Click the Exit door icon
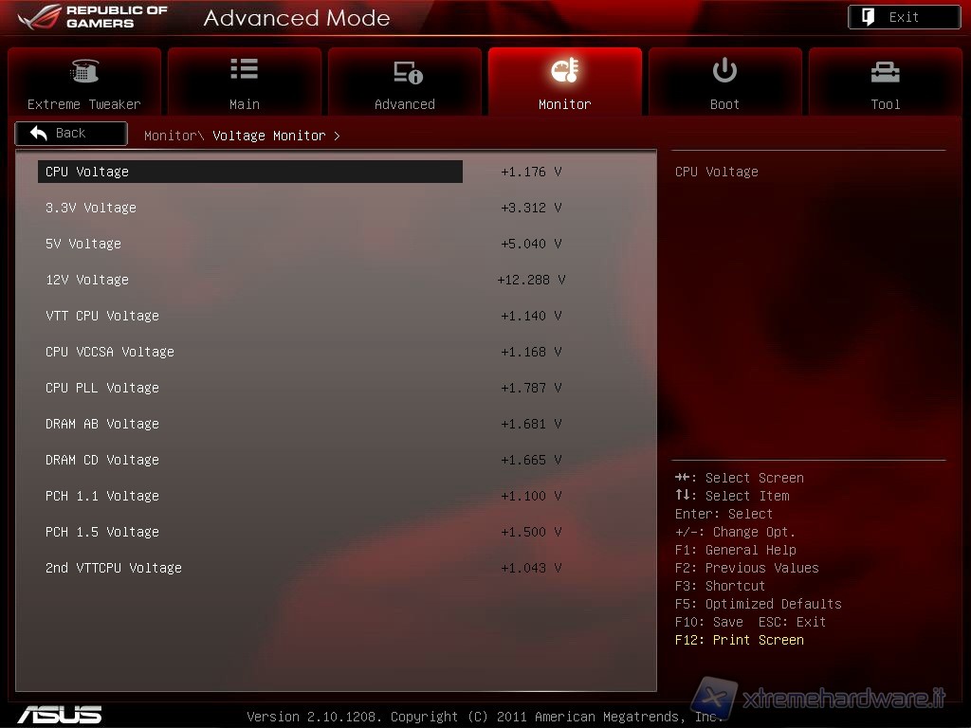The height and width of the screenshot is (728, 971). [869, 17]
